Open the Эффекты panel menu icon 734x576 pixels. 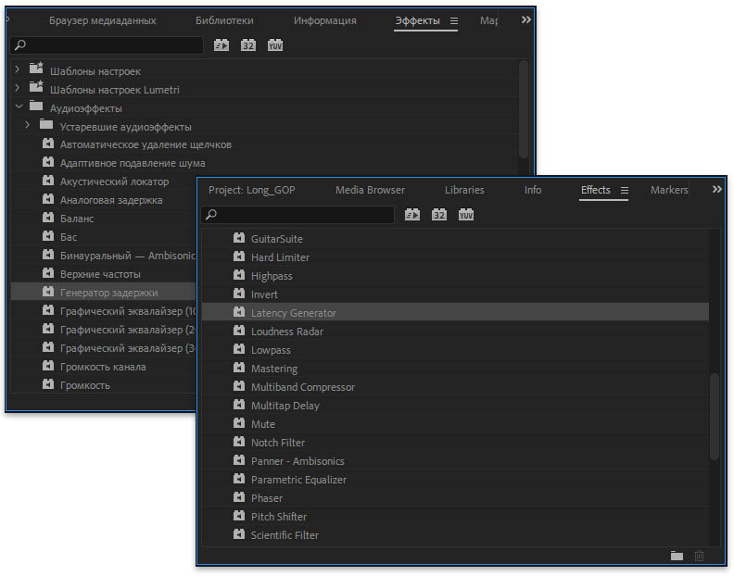pos(454,20)
